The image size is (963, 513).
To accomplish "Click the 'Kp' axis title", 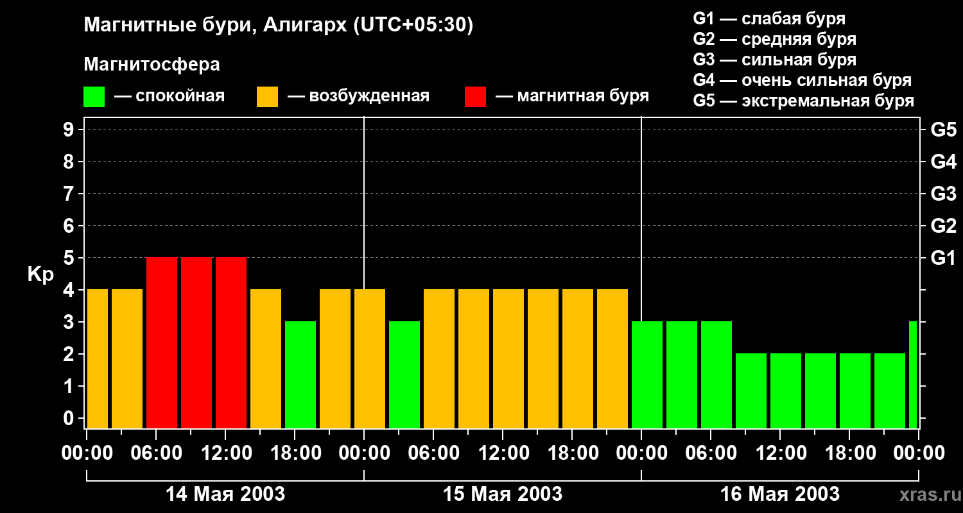I will (x=40, y=274).
